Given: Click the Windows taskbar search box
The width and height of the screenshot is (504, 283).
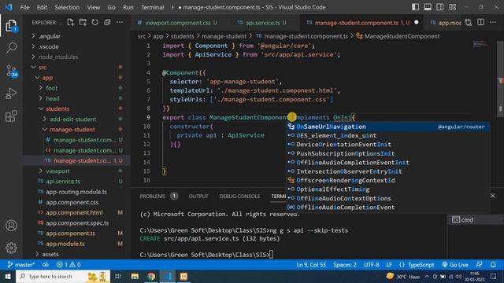Looking at the screenshot, I should click(x=63, y=276).
